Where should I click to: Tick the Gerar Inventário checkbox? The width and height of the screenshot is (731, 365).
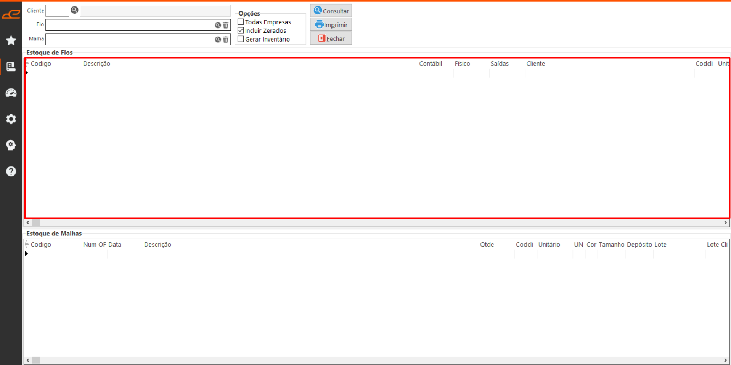[x=241, y=39]
